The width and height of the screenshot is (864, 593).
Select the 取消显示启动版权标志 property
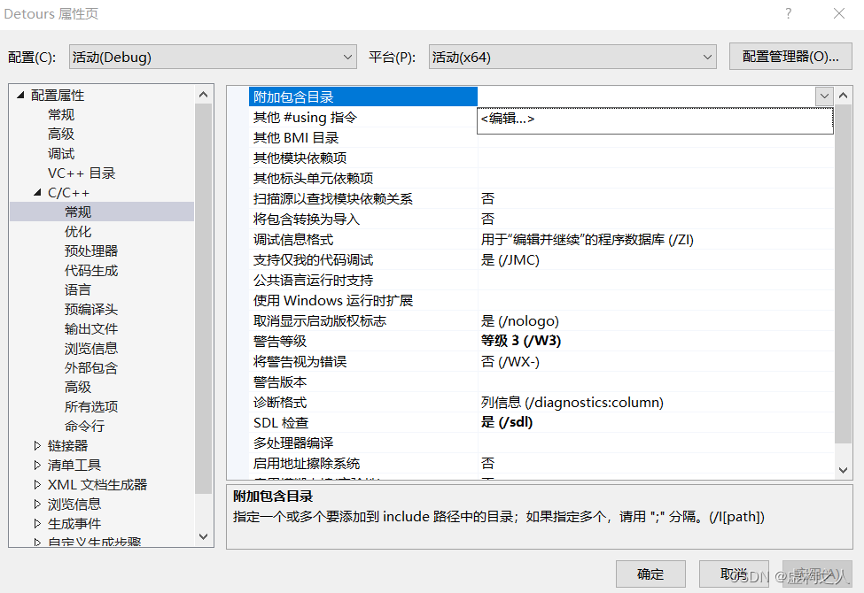(x=320, y=321)
